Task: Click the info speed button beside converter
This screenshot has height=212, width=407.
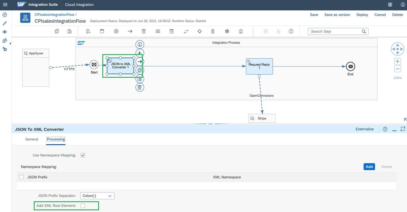Action: tap(140, 44)
